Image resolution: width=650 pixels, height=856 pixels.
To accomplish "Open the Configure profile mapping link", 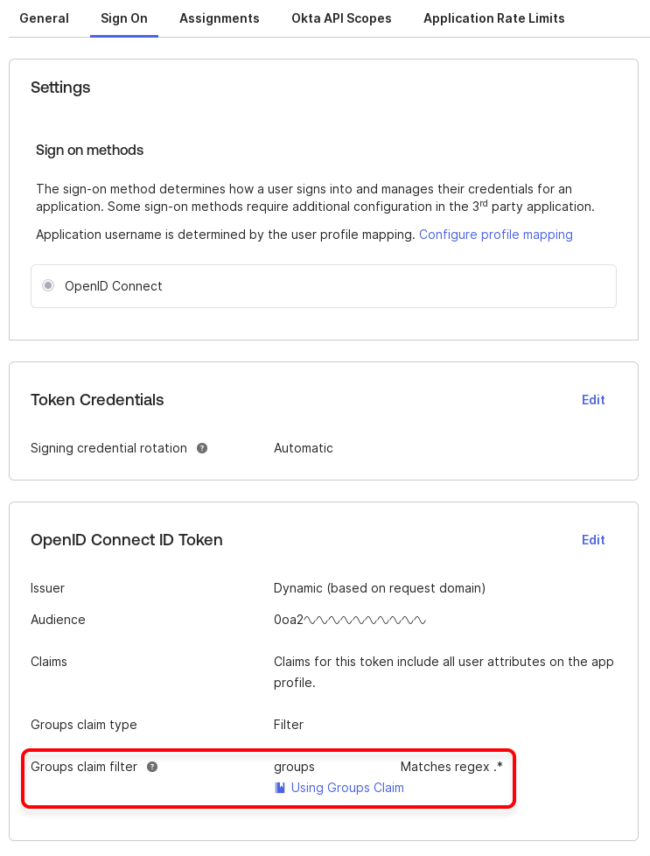I will point(496,235).
